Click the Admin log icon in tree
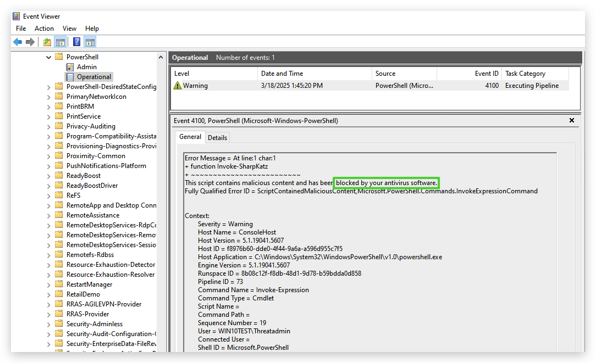 (x=70, y=67)
